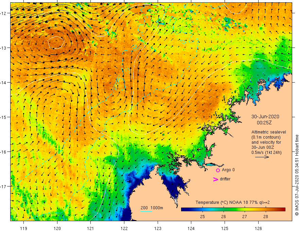
Task: Click the 0.5m/s velocity scale arrow
Action: (262, 157)
